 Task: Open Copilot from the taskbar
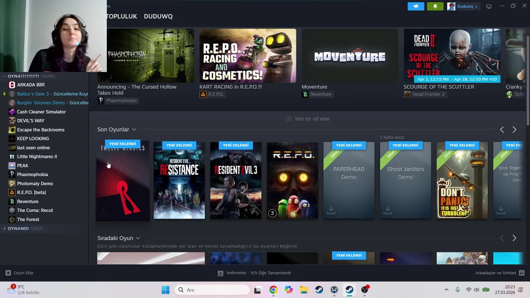click(x=289, y=290)
